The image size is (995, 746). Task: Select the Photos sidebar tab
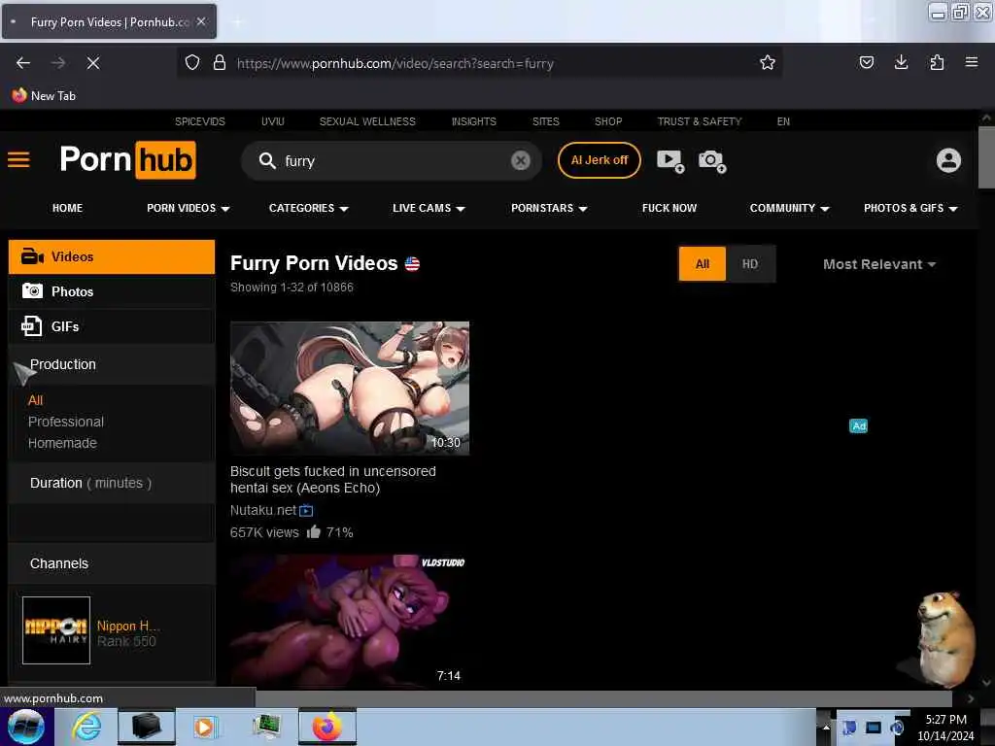coord(112,291)
